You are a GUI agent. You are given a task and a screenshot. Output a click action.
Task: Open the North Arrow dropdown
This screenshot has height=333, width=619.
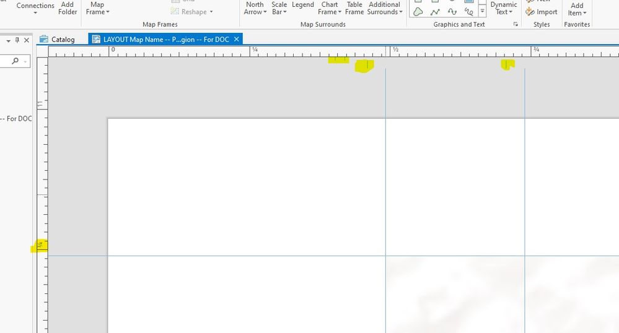coord(255,8)
